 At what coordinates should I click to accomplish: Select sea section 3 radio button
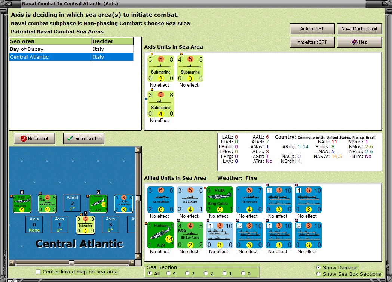[x=187, y=273]
